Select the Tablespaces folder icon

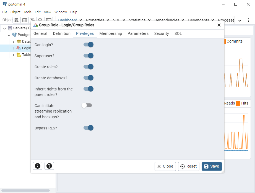coord(19,55)
